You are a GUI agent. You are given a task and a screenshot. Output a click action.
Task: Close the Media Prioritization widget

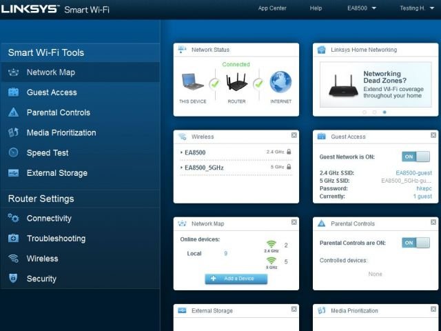(x=433, y=309)
